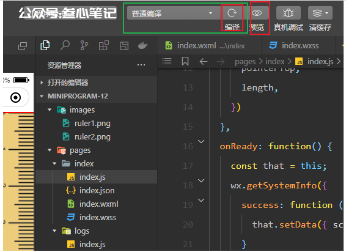Click the preview eye icon
This screenshot has height=252, width=346.
257,13
